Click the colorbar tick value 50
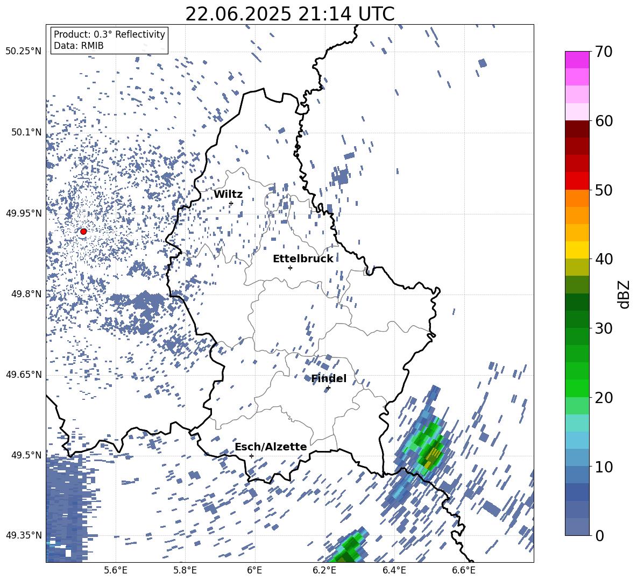 pos(604,190)
